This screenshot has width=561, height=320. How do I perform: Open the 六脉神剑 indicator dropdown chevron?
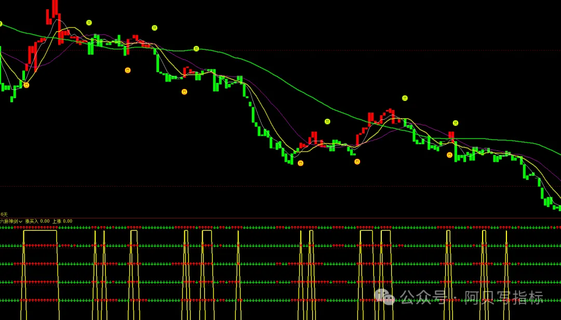point(21,222)
